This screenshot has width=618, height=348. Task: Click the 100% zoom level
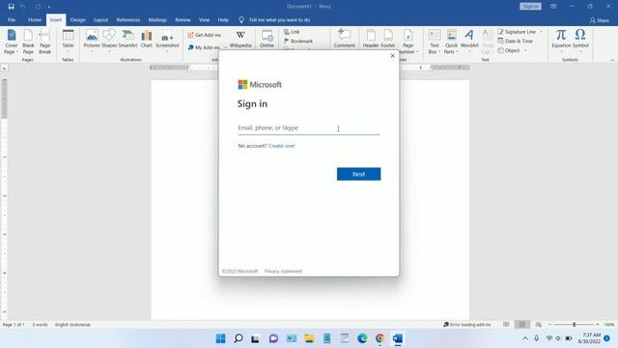click(x=609, y=325)
